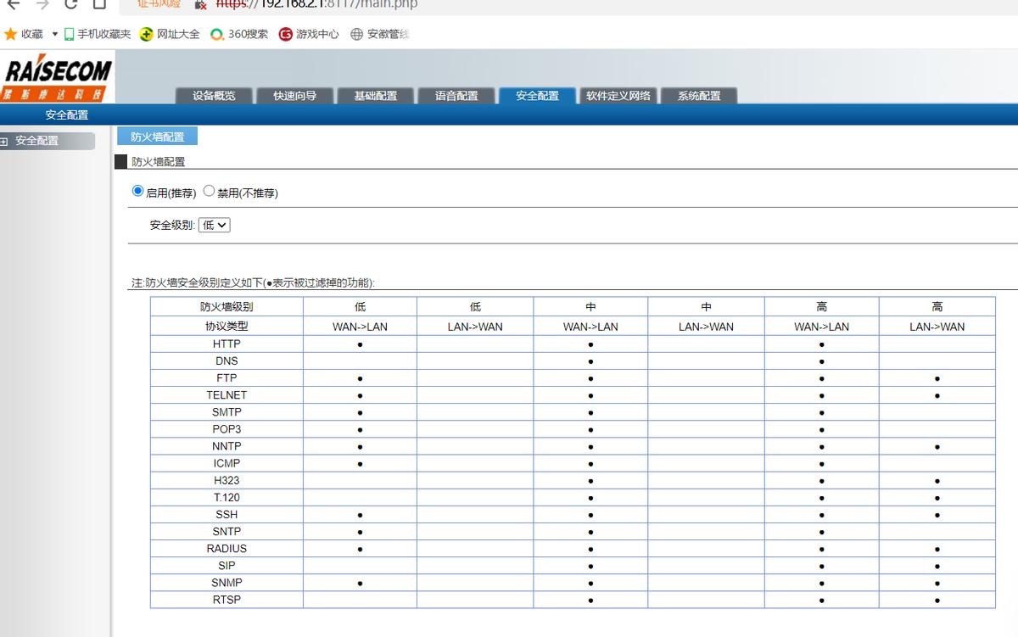Screen dimensions: 1018x637
Task: Select 禁用(不推荐) firewall radio button
Action: tap(210, 192)
